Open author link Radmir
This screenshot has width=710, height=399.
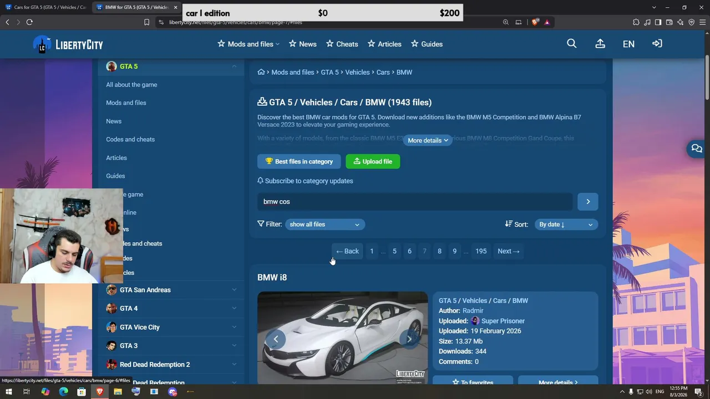(473, 311)
